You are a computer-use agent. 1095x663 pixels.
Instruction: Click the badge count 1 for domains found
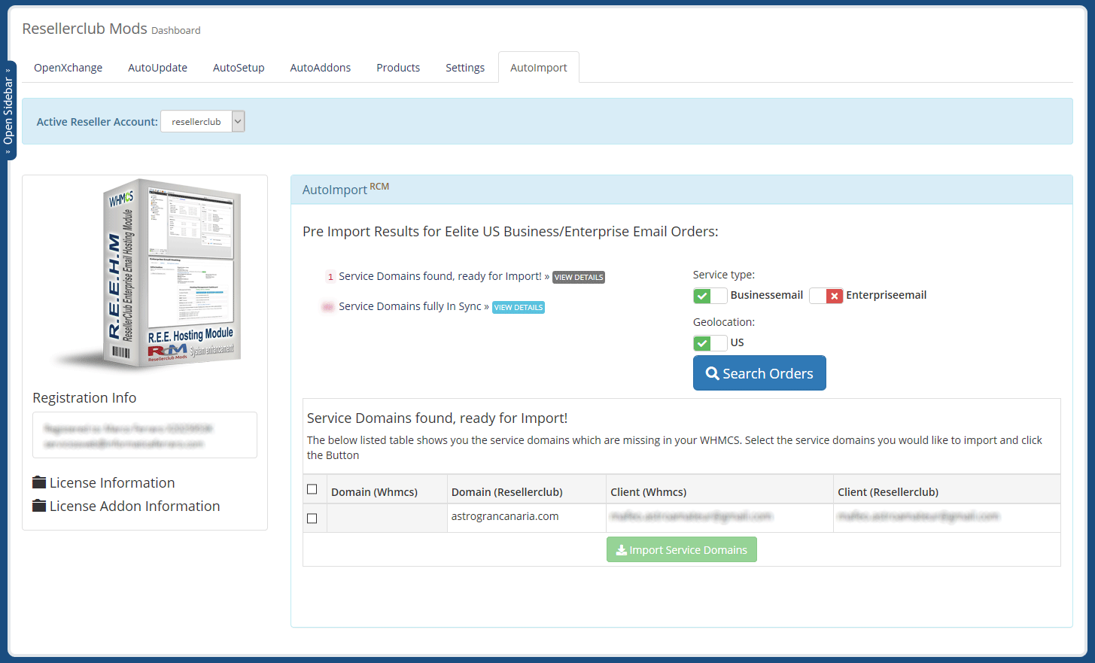pyautogui.click(x=330, y=277)
